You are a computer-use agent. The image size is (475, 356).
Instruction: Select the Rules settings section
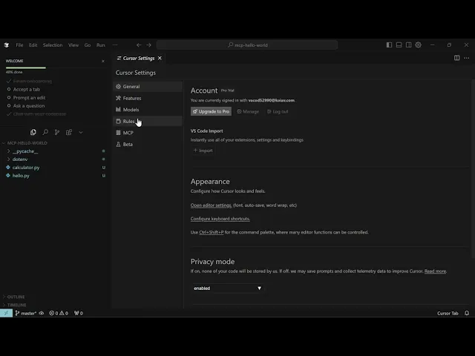click(x=148, y=121)
